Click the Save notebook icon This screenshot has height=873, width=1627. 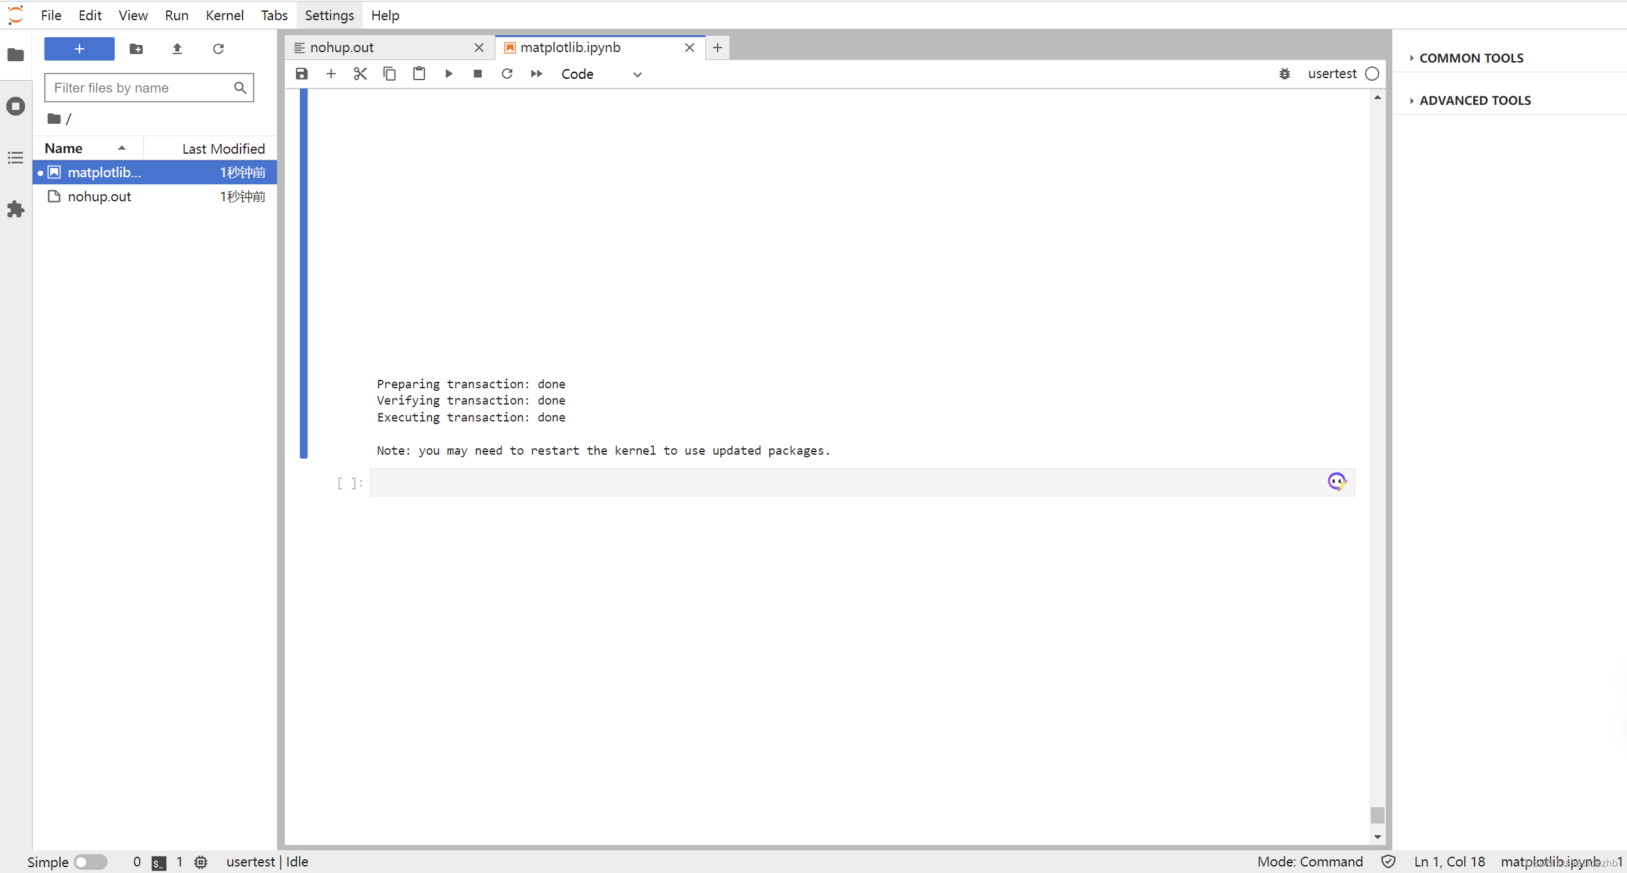tap(302, 73)
